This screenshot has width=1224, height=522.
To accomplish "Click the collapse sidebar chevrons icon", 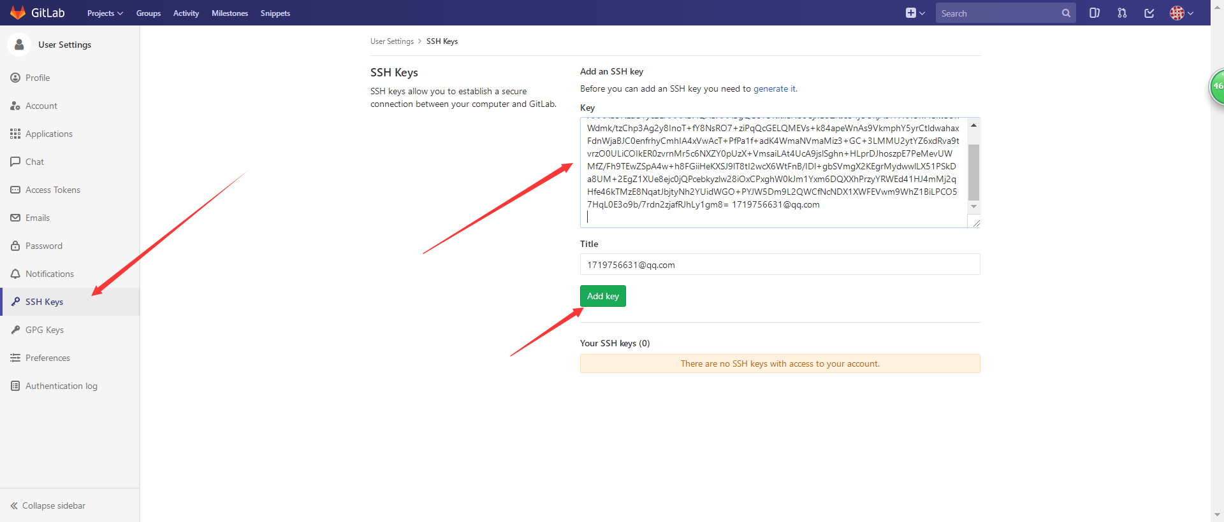I will coord(14,505).
